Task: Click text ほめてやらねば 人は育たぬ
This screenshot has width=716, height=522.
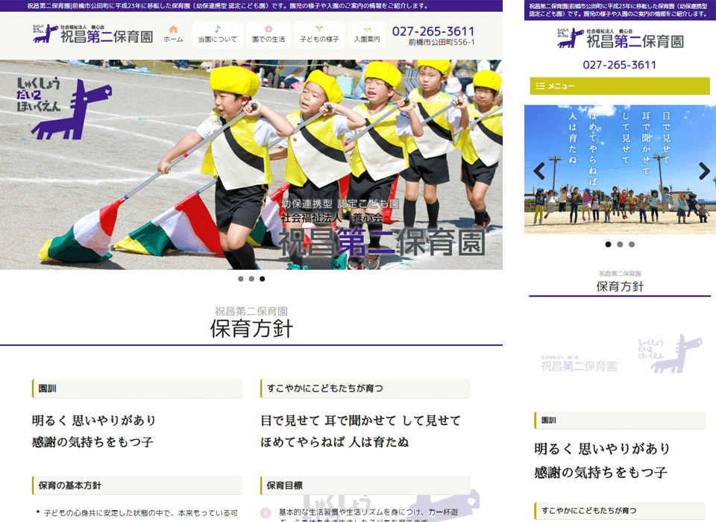Action: point(334,442)
